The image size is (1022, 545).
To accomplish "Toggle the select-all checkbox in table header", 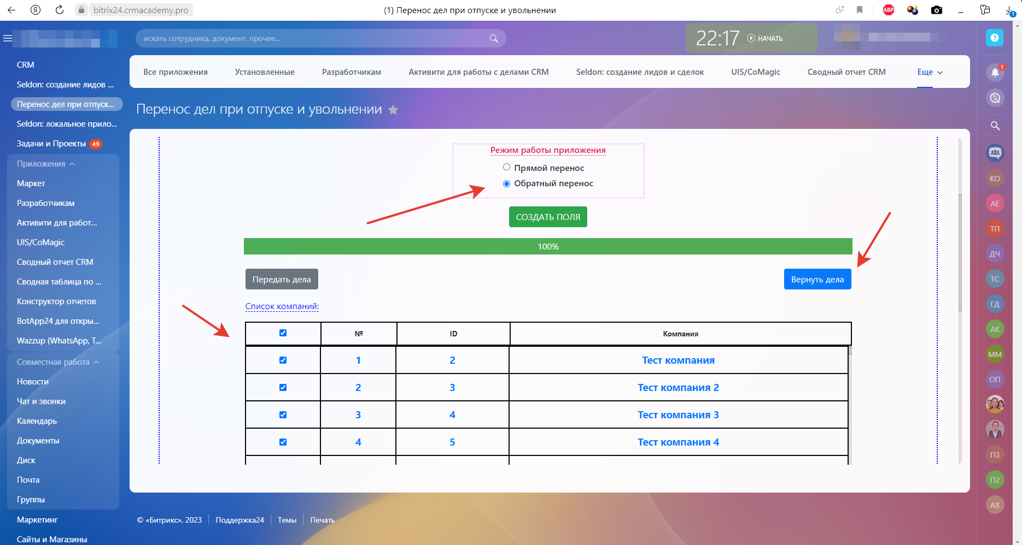I will point(283,333).
